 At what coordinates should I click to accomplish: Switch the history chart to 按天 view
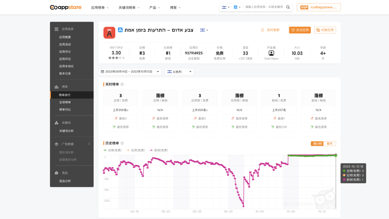pyautogui.click(x=330, y=143)
